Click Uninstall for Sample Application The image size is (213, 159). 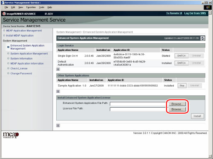pos(195,86)
